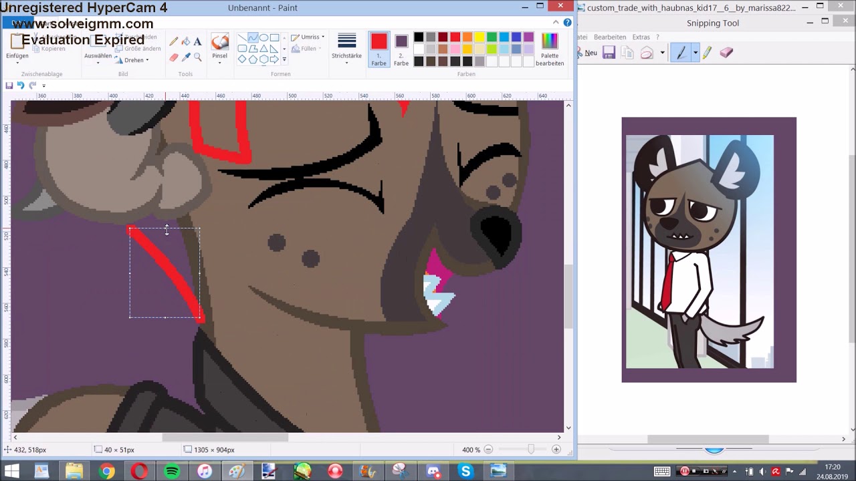Pick the yellow color swatch

479,37
